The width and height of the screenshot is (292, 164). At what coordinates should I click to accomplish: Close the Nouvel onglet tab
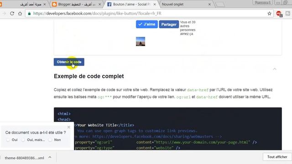coord(209,4)
